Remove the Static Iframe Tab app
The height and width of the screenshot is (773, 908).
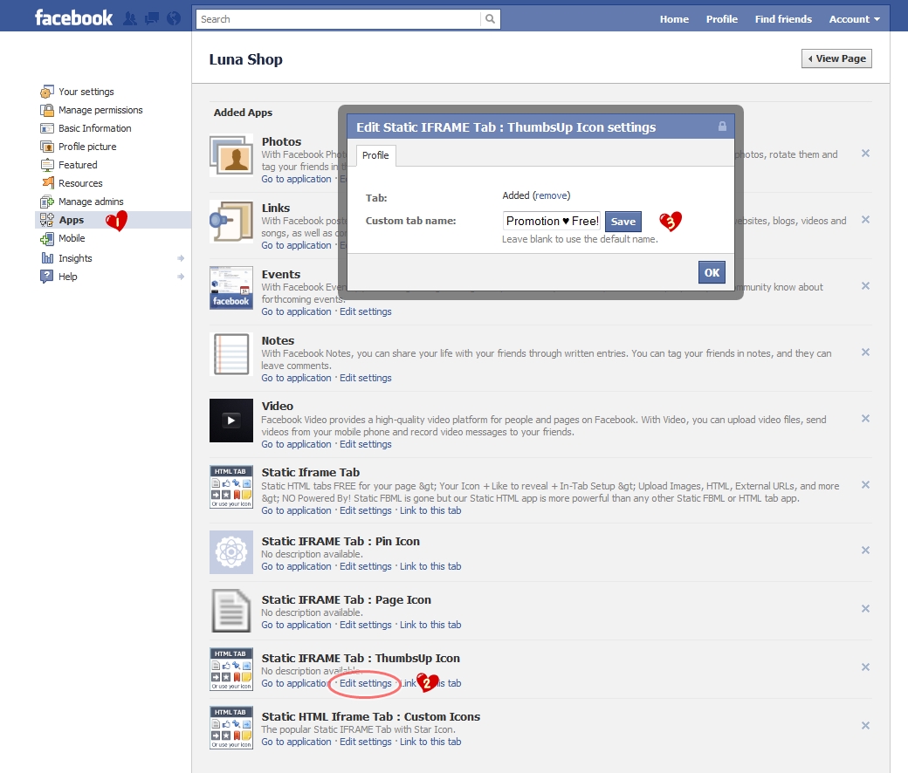tap(866, 485)
